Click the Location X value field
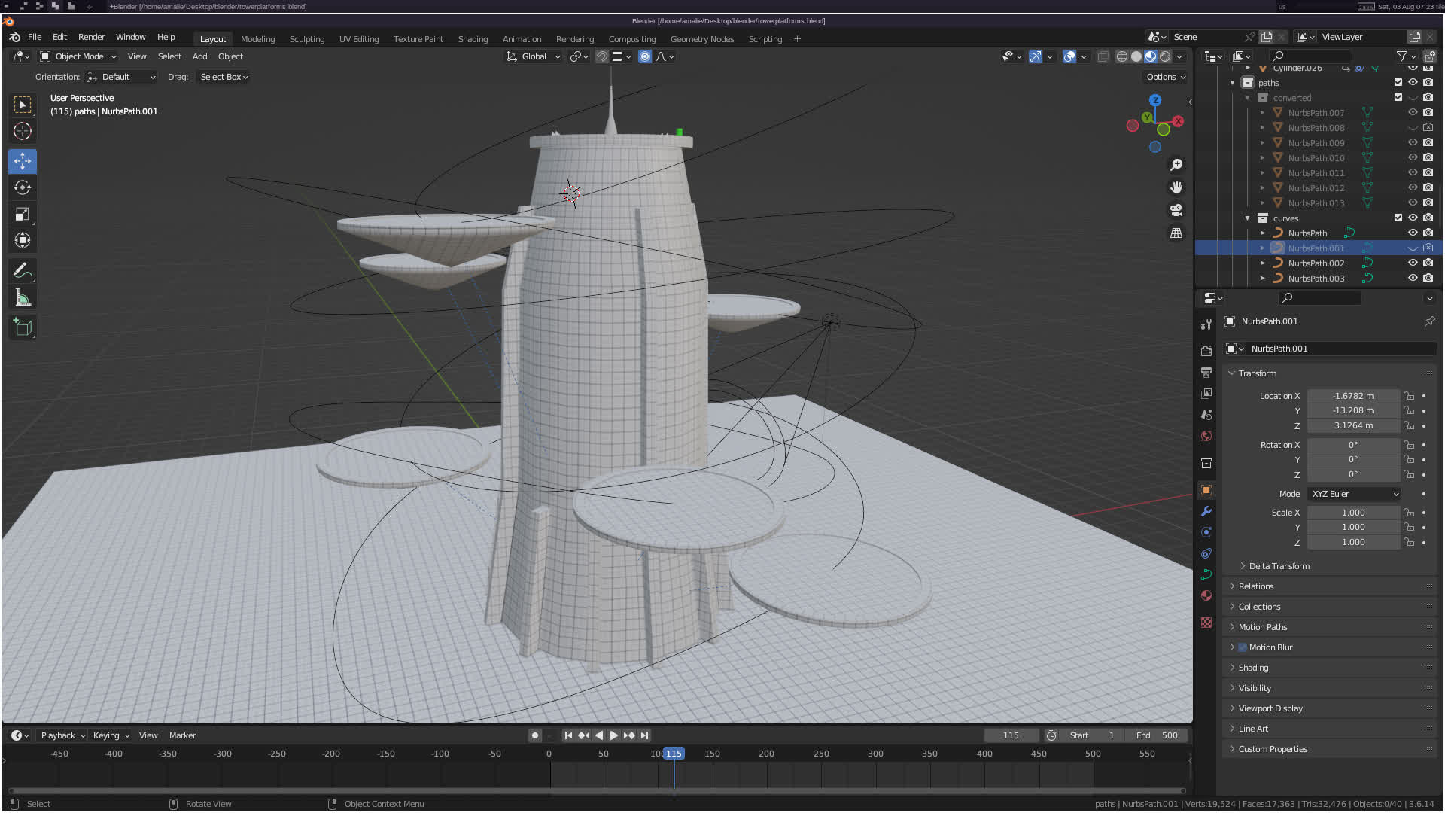Viewport: 1445px width, 813px height. [x=1352, y=396]
